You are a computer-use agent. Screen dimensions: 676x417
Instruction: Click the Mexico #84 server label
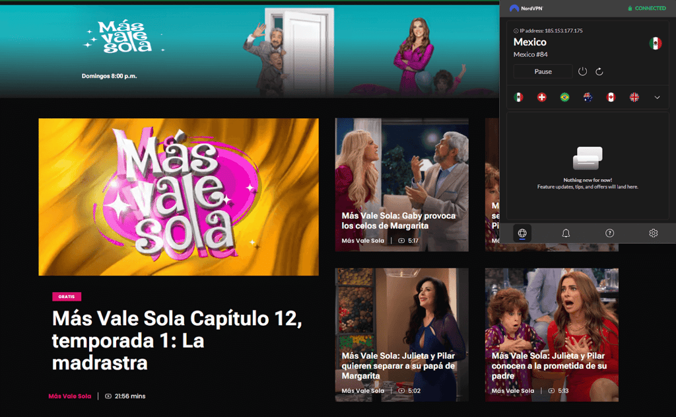coord(530,54)
